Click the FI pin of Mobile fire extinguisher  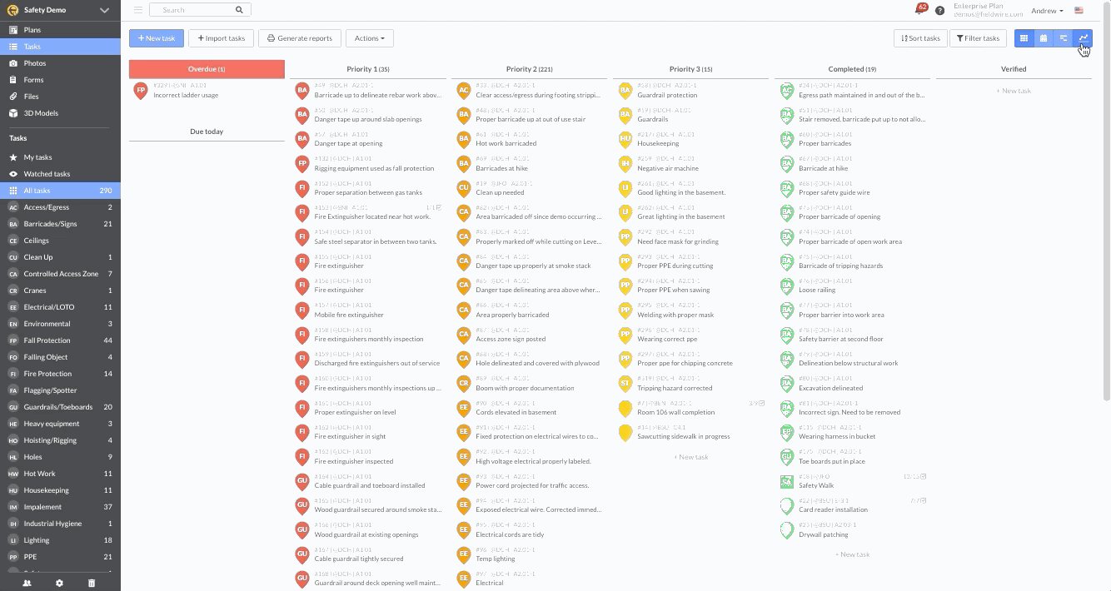(x=301, y=310)
